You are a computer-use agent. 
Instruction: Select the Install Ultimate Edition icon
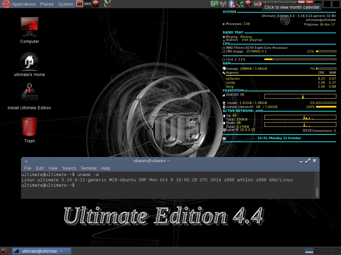29,97
